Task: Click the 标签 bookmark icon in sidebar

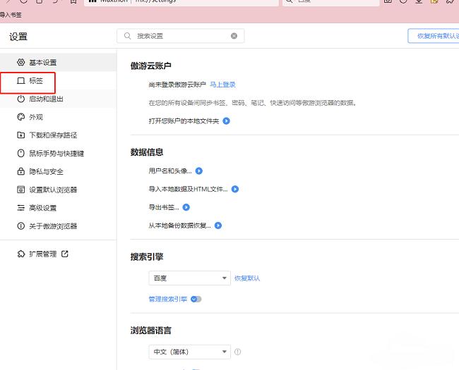Action: click(x=21, y=81)
